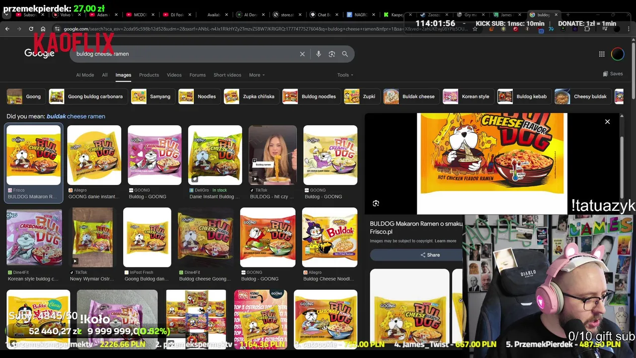This screenshot has width=636, height=358.
Task: Expand the More search filters menu
Action: pyautogui.click(x=257, y=75)
